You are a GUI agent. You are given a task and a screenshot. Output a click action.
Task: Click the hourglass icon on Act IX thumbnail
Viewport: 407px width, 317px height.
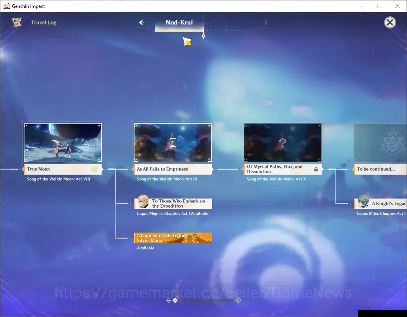(x=173, y=142)
